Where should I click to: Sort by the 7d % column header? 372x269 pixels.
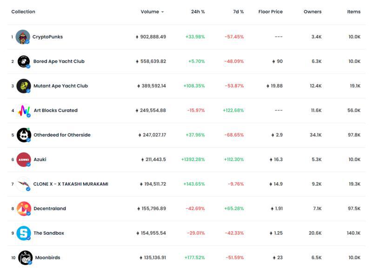(x=238, y=12)
